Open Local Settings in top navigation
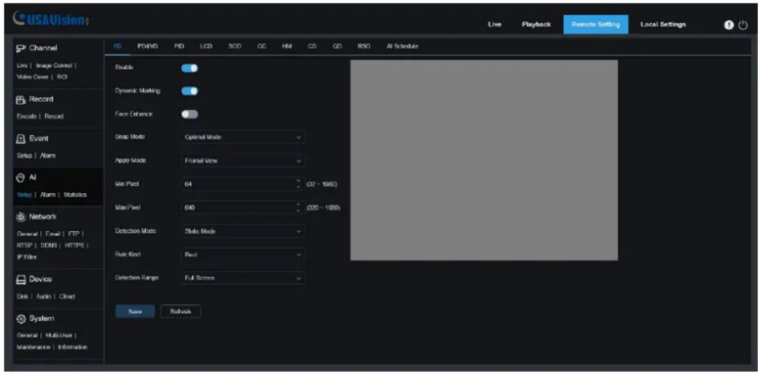This screenshot has height=374, width=760. [663, 25]
